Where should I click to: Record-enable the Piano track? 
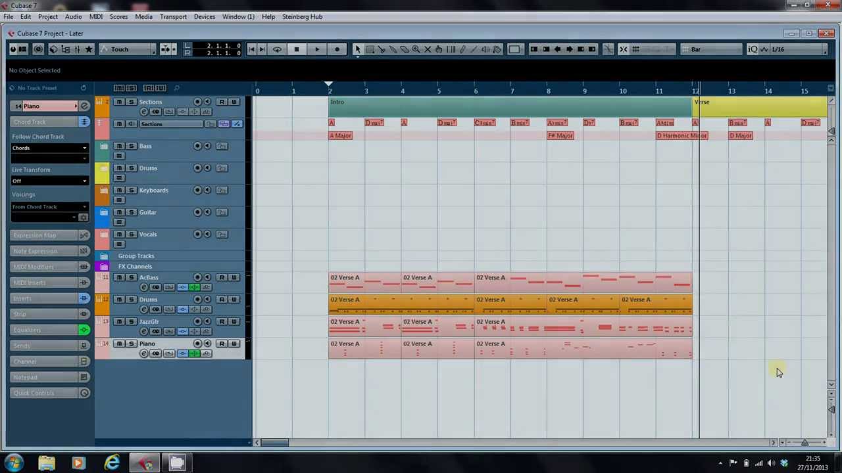click(x=197, y=344)
